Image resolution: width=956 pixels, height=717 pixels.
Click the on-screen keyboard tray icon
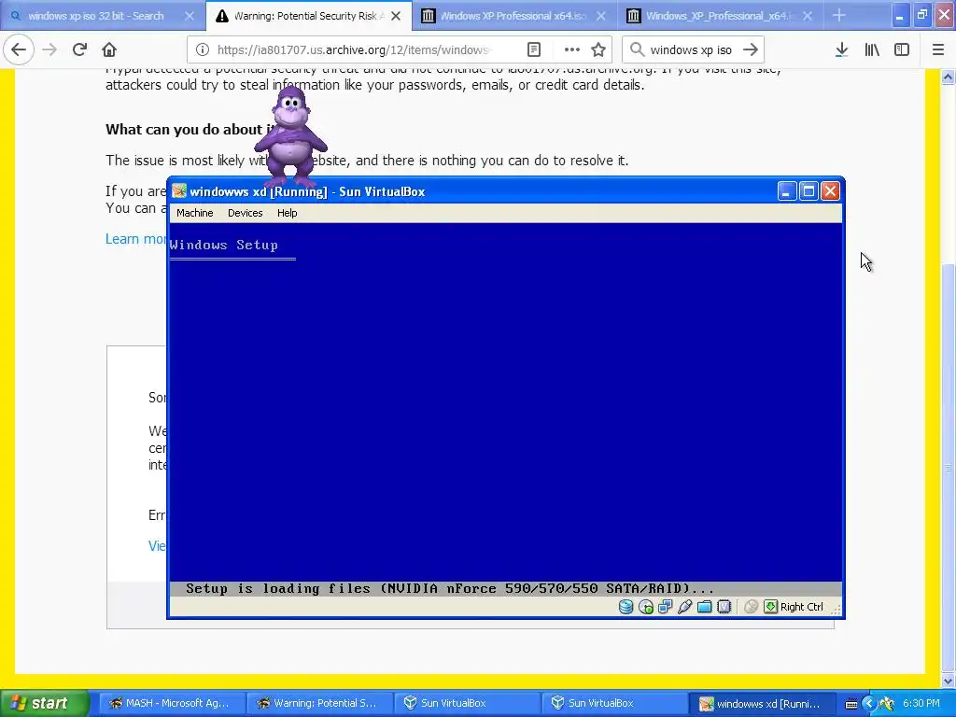tap(851, 704)
